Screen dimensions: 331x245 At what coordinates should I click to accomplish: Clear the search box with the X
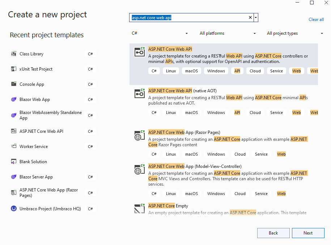coord(250,17)
